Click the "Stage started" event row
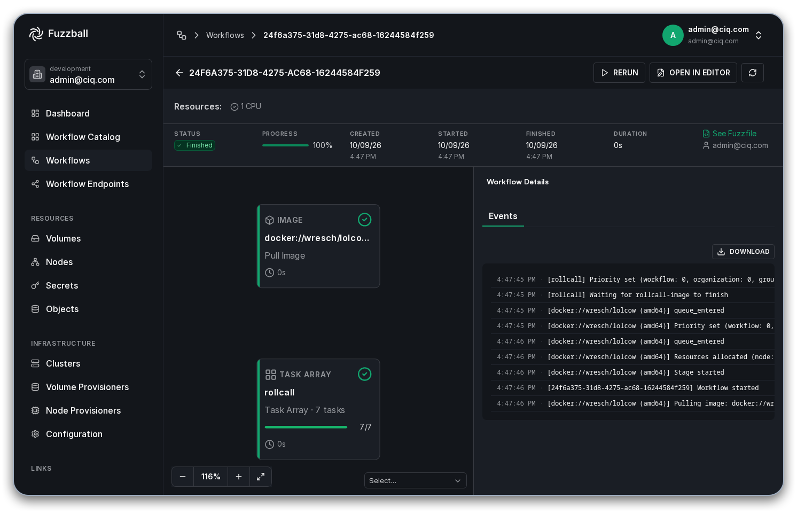The image size is (797, 513). pos(632,372)
